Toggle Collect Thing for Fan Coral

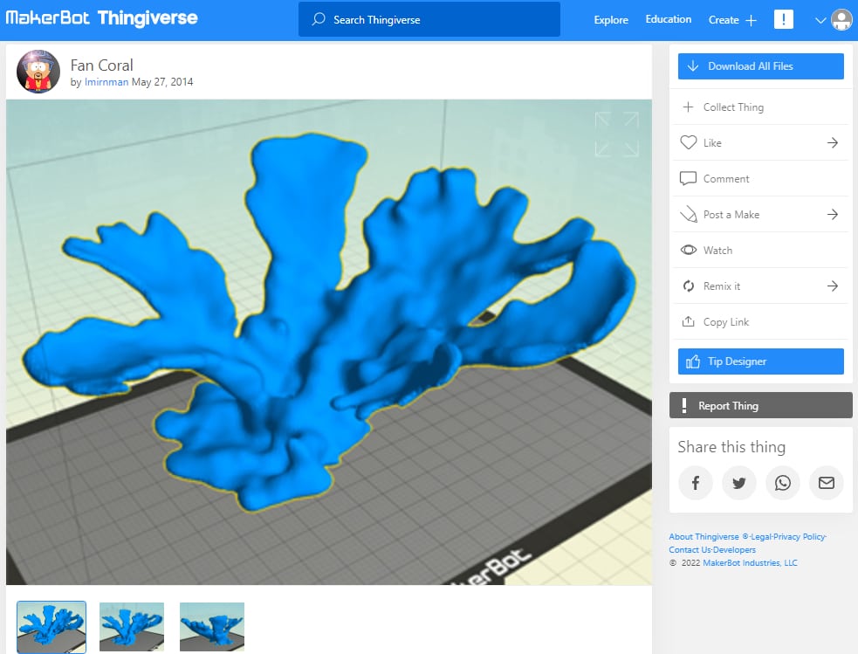(x=690, y=106)
